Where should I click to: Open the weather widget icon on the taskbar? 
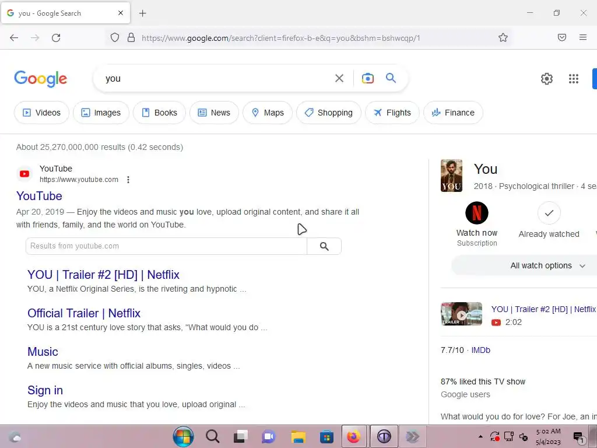15,436
